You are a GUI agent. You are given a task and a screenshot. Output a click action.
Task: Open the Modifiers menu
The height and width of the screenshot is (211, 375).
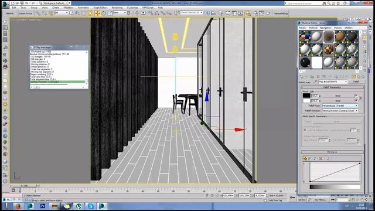69,8
